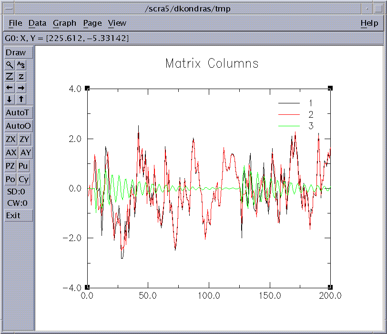Click the Exit button
The image size is (387, 334).
pyautogui.click(x=19, y=215)
